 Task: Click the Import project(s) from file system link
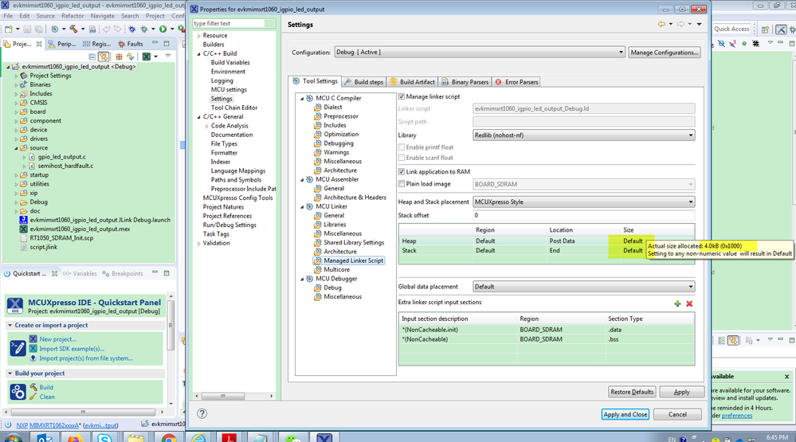point(86,358)
